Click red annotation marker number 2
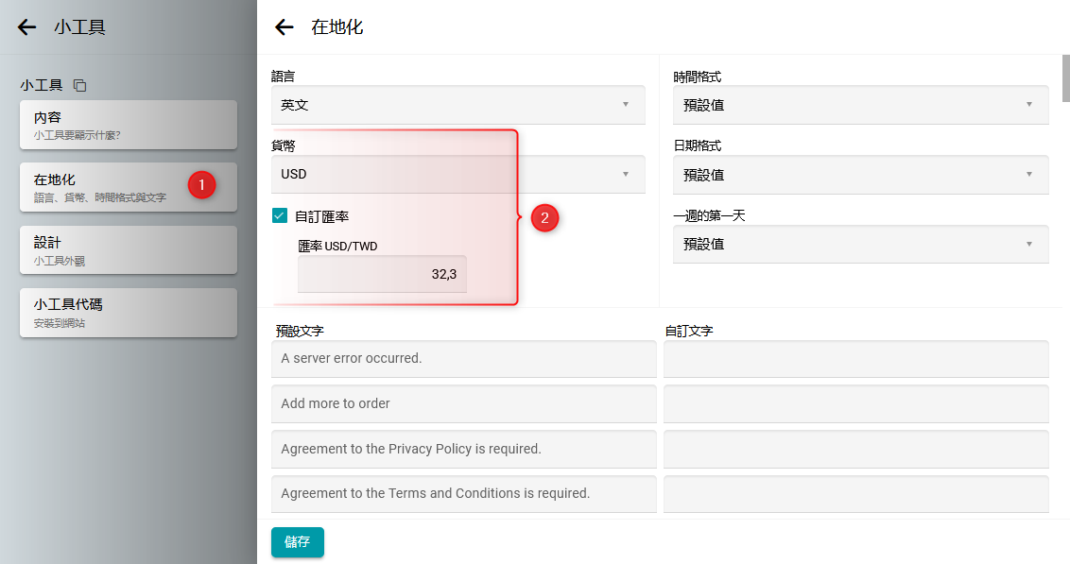The width and height of the screenshot is (1070, 564). tap(544, 218)
